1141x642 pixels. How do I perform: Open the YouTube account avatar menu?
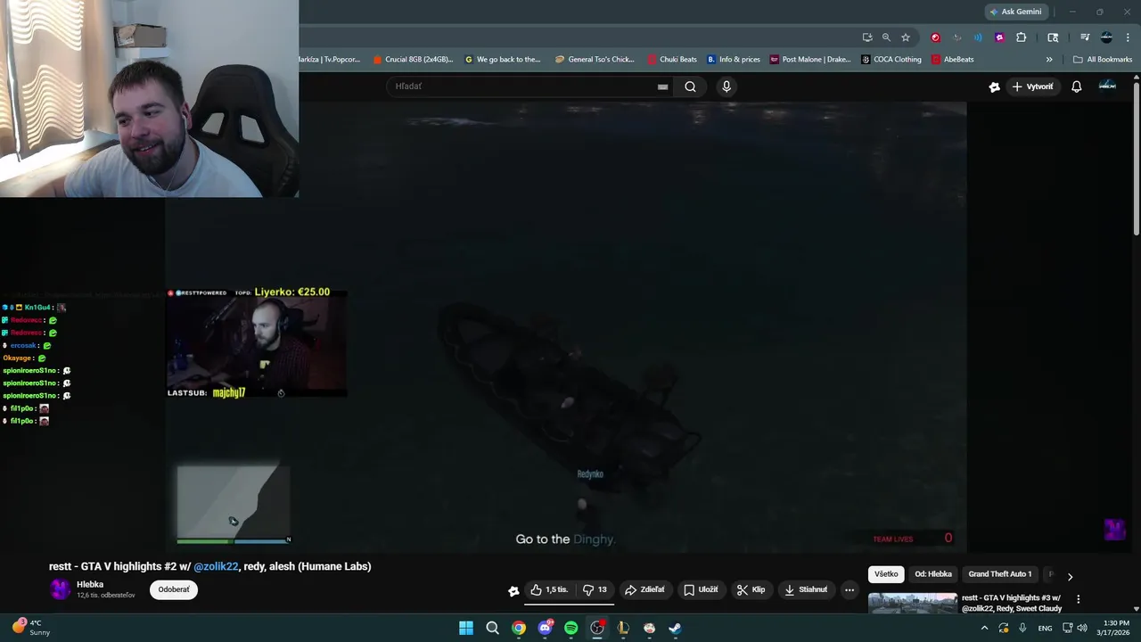1107,86
